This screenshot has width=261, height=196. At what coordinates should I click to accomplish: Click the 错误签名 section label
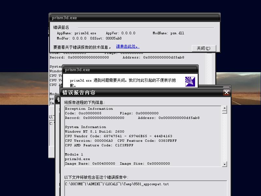pyautogui.click(x=61, y=27)
